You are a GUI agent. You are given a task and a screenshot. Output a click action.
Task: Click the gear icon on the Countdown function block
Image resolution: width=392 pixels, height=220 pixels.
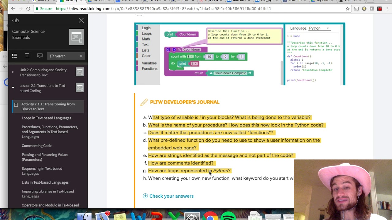click(168, 49)
